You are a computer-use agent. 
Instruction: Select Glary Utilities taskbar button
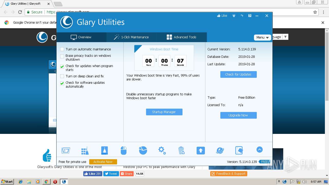tap(64, 182)
